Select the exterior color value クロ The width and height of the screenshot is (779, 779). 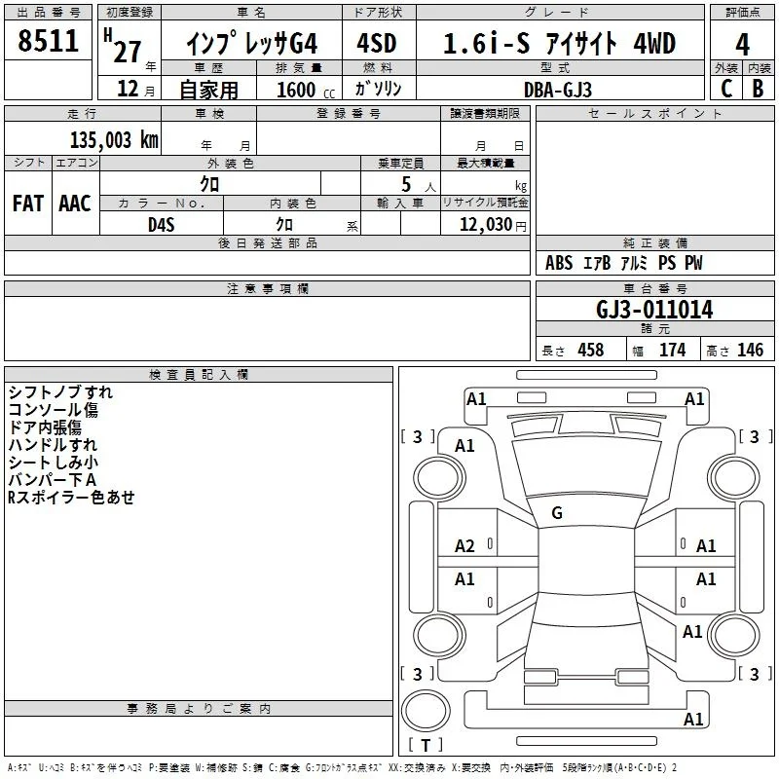pyautogui.click(x=209, y=184)
